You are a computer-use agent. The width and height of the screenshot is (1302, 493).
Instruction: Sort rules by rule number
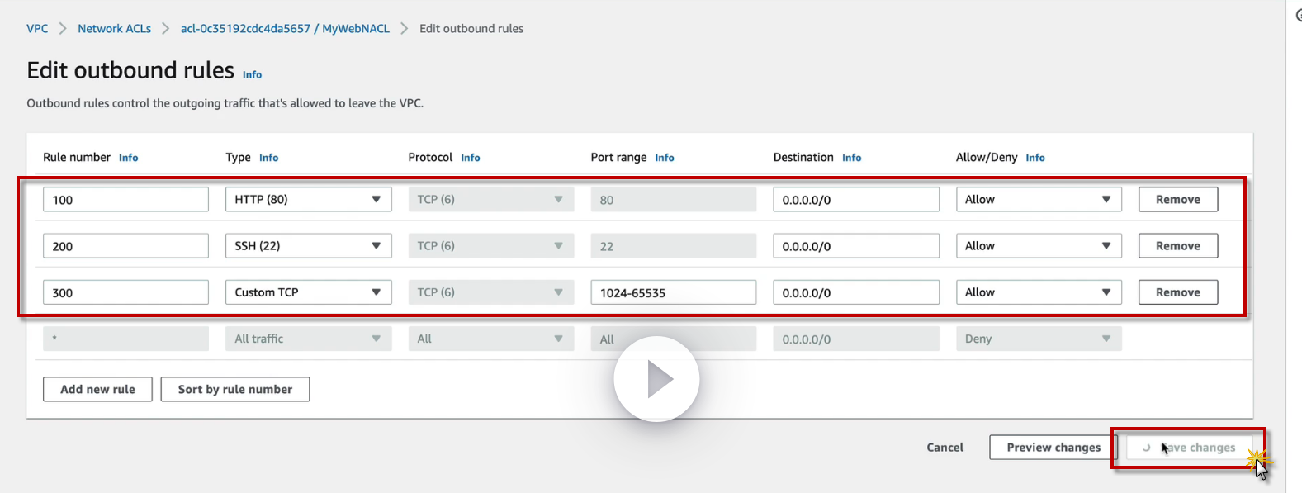[x=235, y=390]
